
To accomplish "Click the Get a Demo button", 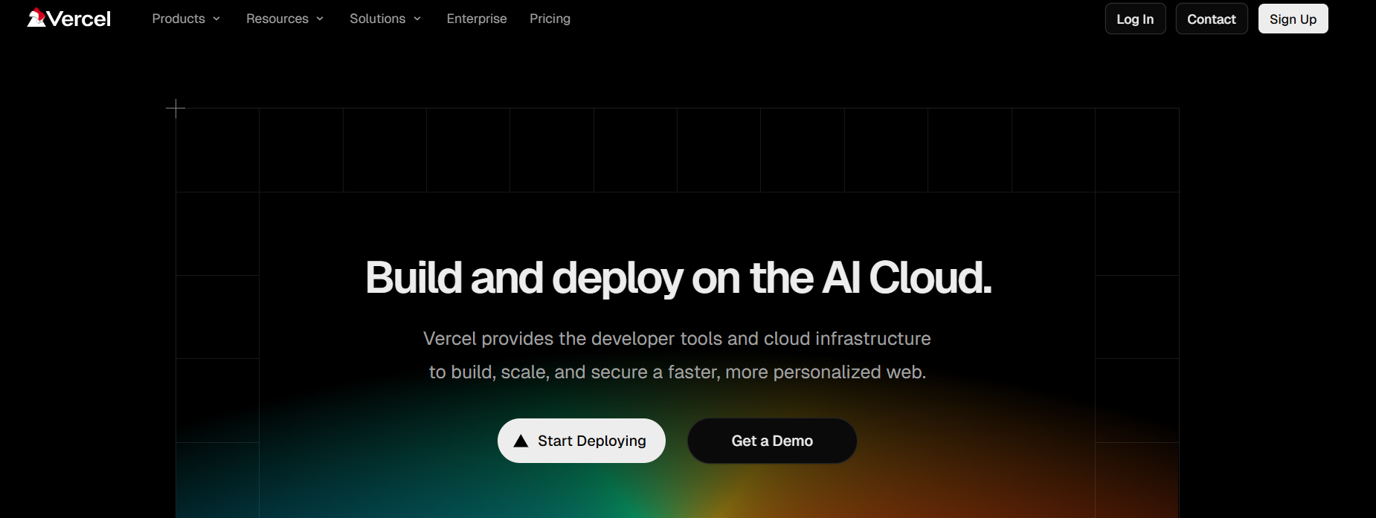I will point(772,441).
